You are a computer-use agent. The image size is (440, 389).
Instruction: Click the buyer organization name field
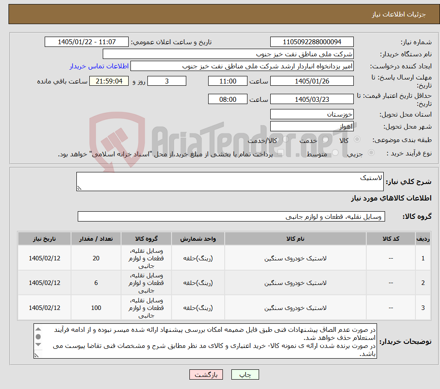tap(228, 54)
